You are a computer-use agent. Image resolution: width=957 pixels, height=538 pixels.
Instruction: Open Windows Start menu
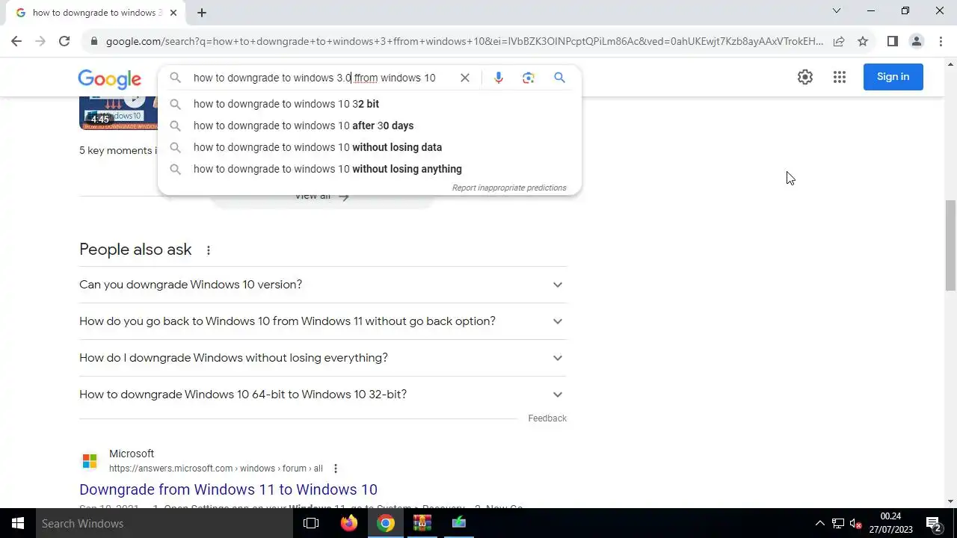coord(18,523)
